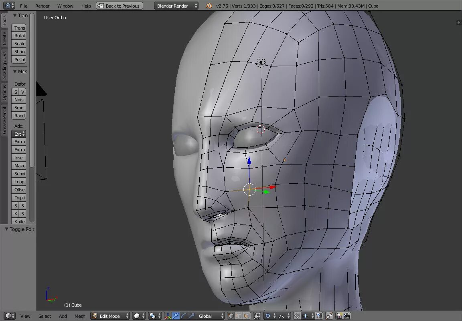Click the Smooth Vertex button
462x321 pixels.
coord(19,108)
